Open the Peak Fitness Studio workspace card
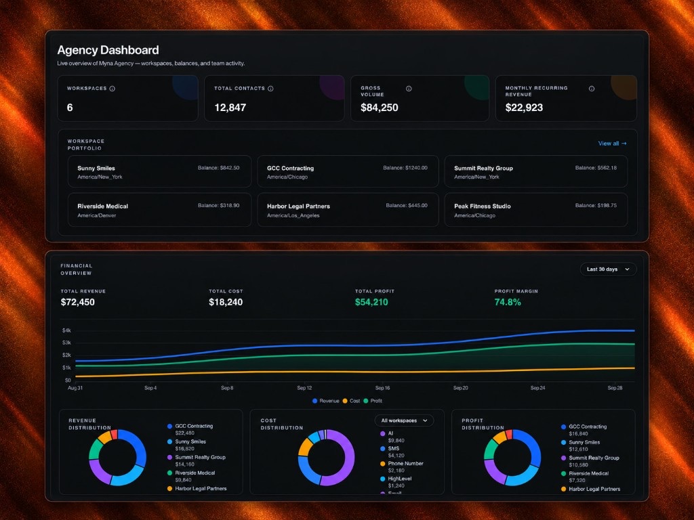Viewport: 694px width, 520px height. (x=536, y=210)
